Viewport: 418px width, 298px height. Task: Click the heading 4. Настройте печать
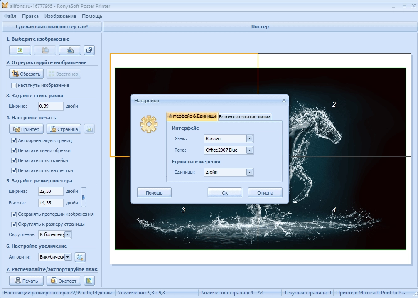click(31, 118)
